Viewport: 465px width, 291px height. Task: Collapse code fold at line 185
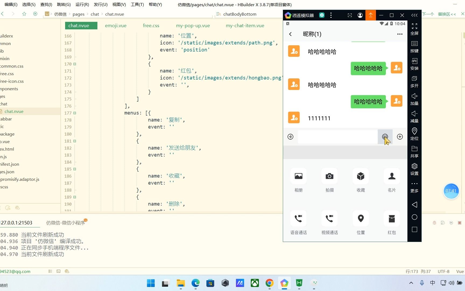(75, 169)
